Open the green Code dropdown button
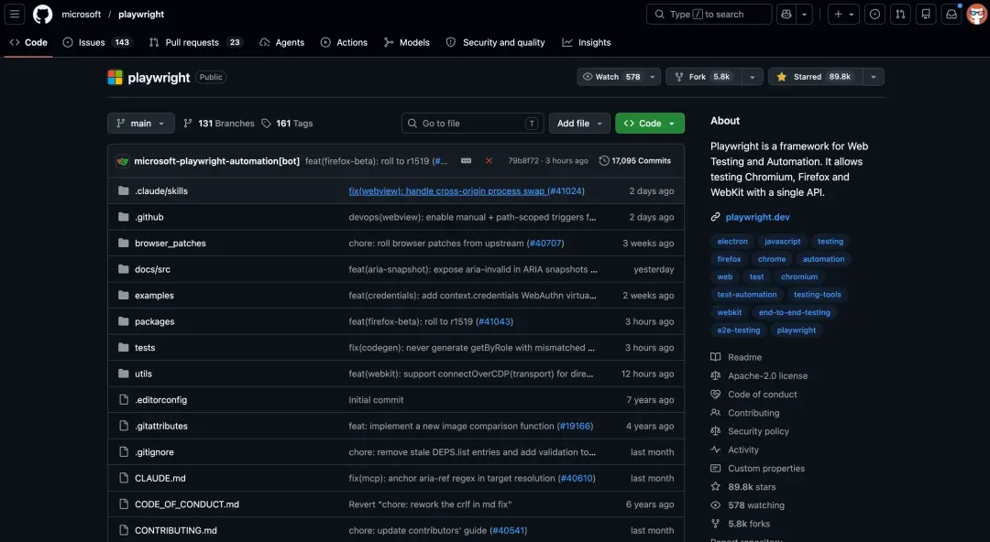Image resolution: width=990 pixels, height=542 pixels. pyautogui.click(x=650, y=123)
